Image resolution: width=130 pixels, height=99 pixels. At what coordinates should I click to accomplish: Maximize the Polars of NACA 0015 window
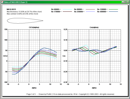tap(125, 2)
